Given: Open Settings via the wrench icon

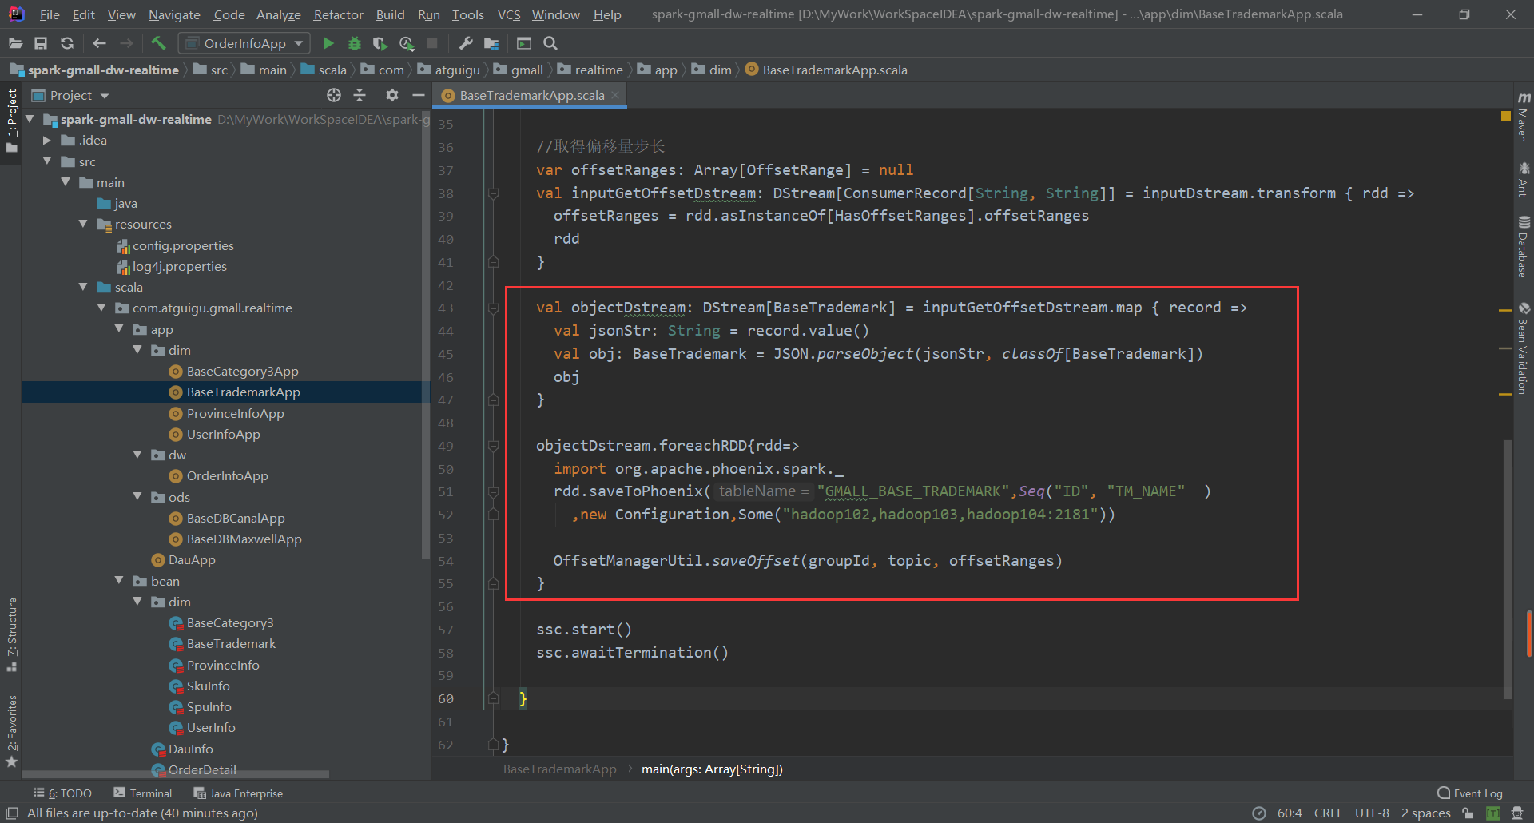Looking at the screenshot, I should 466,43.
